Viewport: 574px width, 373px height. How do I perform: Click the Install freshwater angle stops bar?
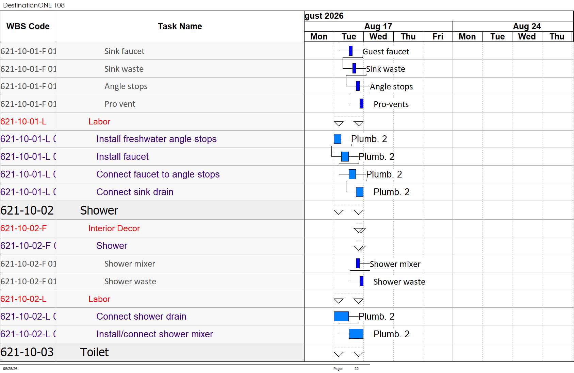(x=338, y=139)
